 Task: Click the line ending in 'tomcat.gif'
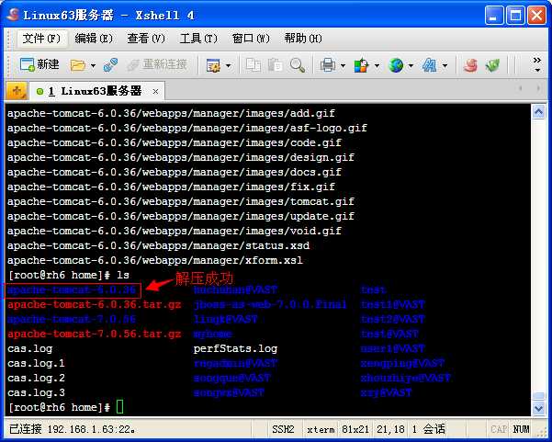coord(181,201)
